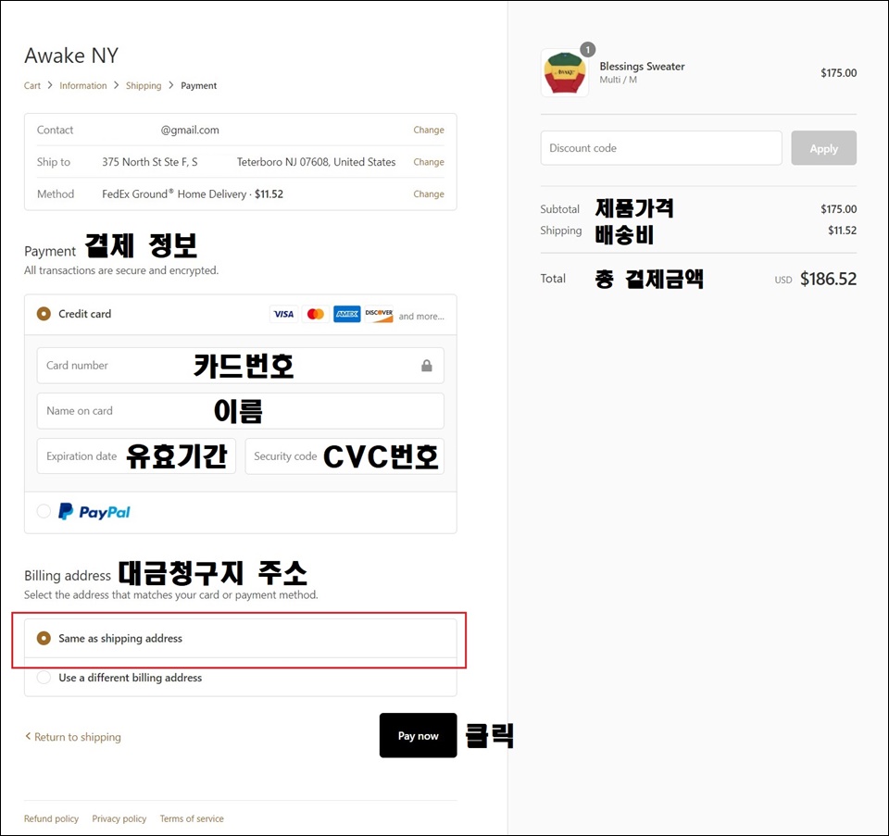Click the Mastercard logo
The width and height of the screenshot is (889, 836).
tap(315, 314)
